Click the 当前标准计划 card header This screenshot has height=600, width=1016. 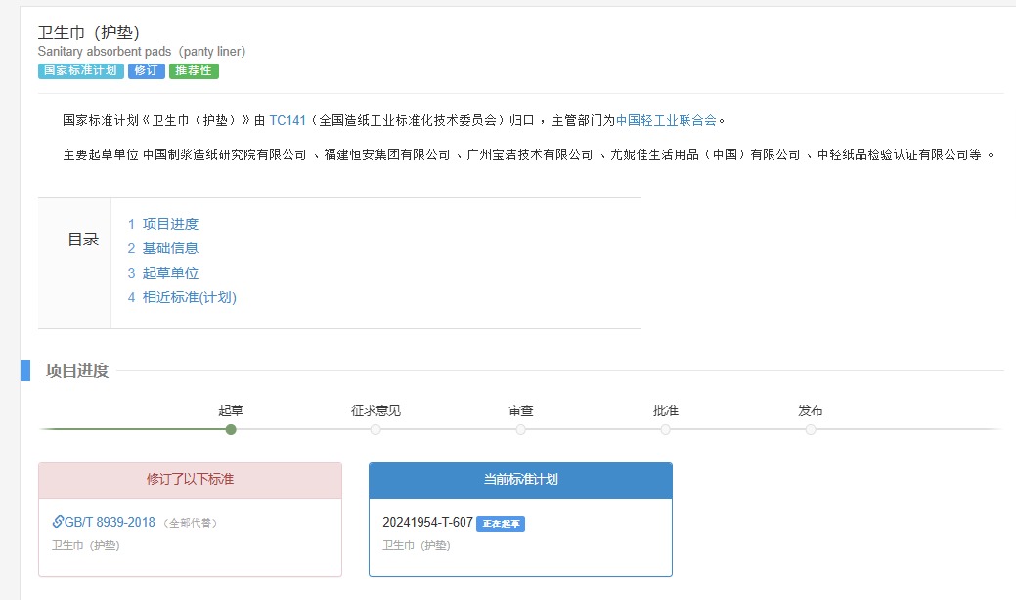(520, 480)
